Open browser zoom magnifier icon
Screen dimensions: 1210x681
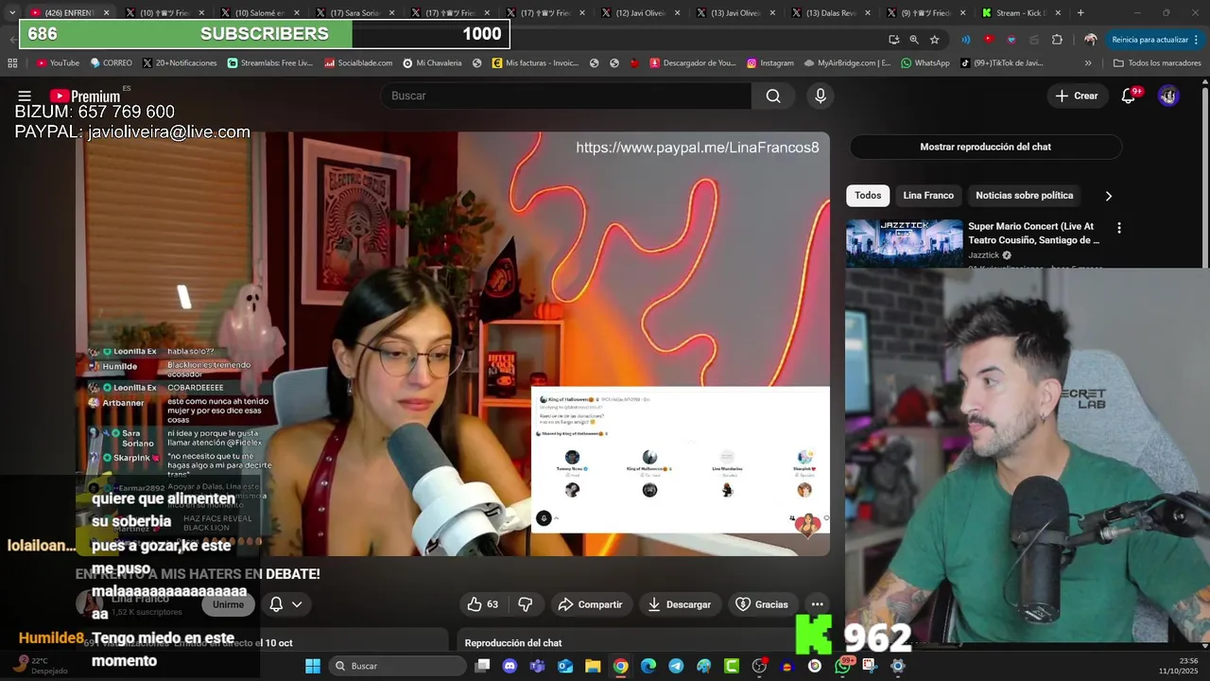click(914, 40)
